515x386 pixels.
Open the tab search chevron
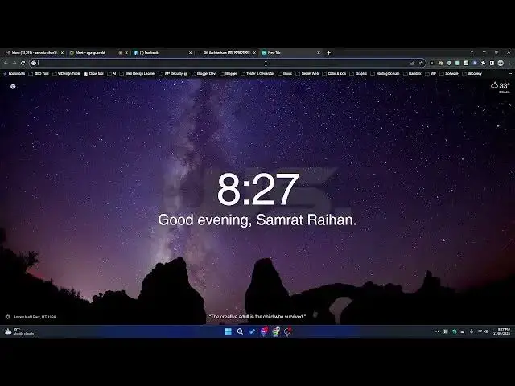click(x=472, y=52)
